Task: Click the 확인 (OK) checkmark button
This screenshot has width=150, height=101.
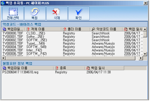Action: coord(79,14)
